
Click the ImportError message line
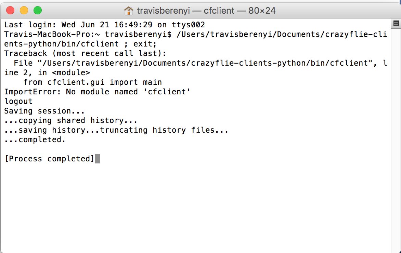tap(97, 92)
